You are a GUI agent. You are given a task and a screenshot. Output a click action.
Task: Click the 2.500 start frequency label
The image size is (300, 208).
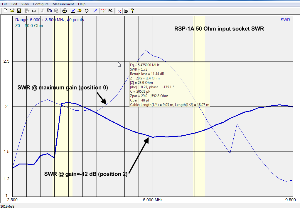[x=12, y=200]
